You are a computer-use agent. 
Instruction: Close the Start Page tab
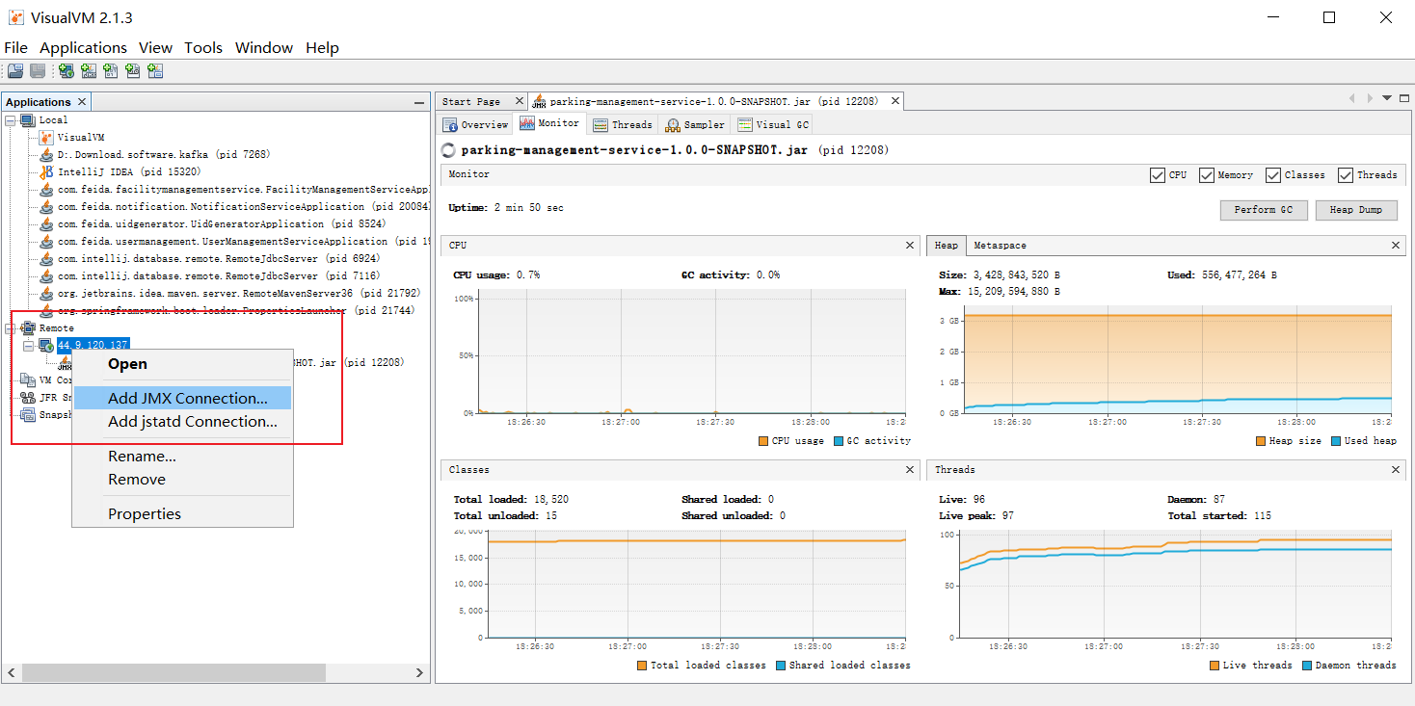(520, 101)
